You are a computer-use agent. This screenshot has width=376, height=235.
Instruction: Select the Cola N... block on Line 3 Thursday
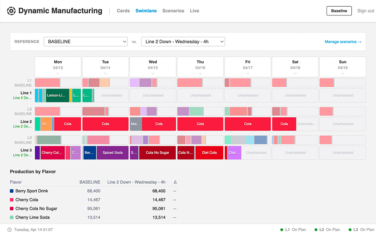coord(186,153)
